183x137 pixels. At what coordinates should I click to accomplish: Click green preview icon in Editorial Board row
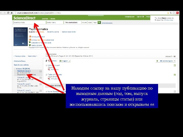pos(175,65)
